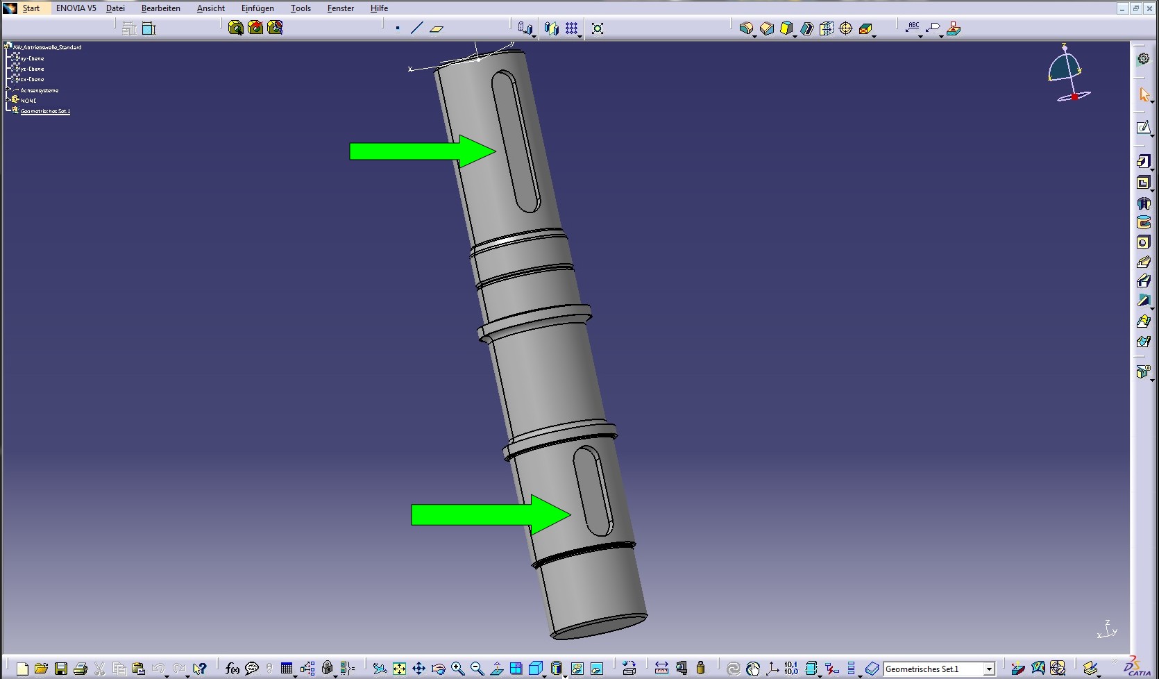
Task: Open the Datei menu
Action: 115,8
